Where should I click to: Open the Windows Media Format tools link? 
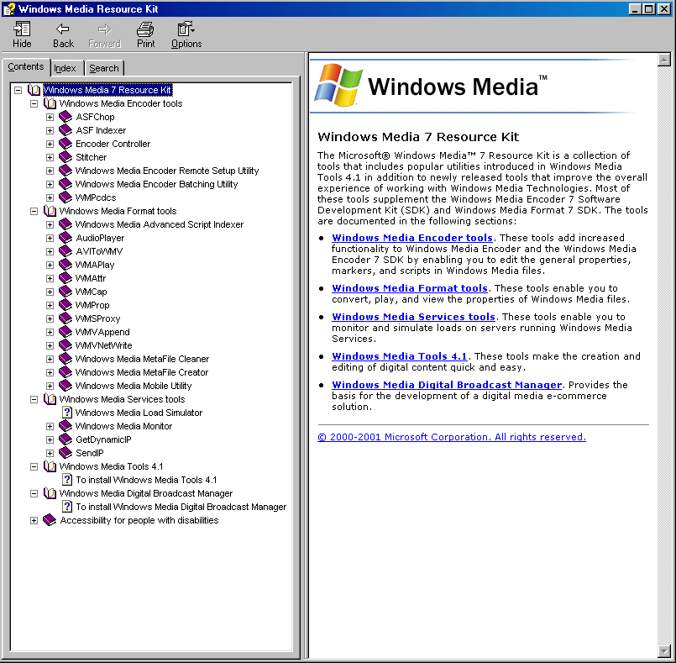point(410,288)
